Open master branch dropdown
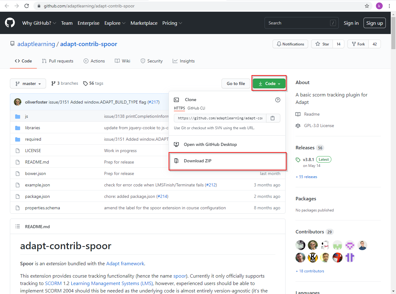This screenshot has width=396, height=294. pos(28,83)
